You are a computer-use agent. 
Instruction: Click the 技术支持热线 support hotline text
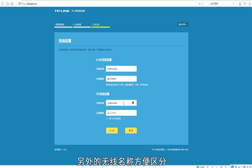pos(178,150)
